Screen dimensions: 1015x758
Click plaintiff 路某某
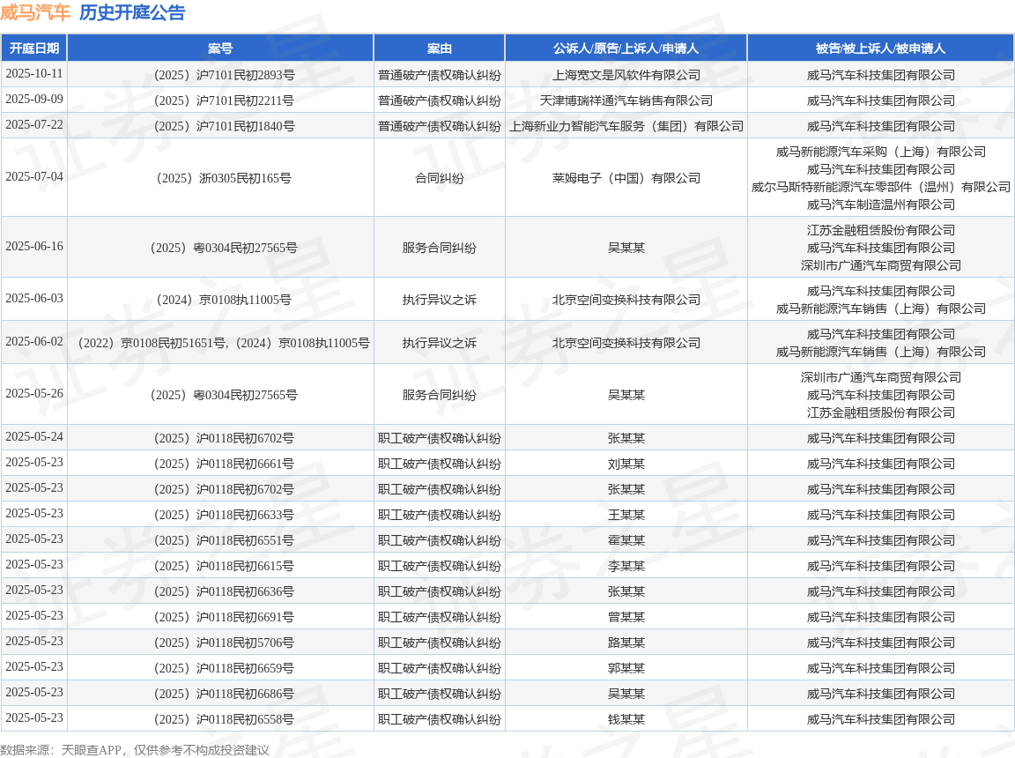click(626, 643)
